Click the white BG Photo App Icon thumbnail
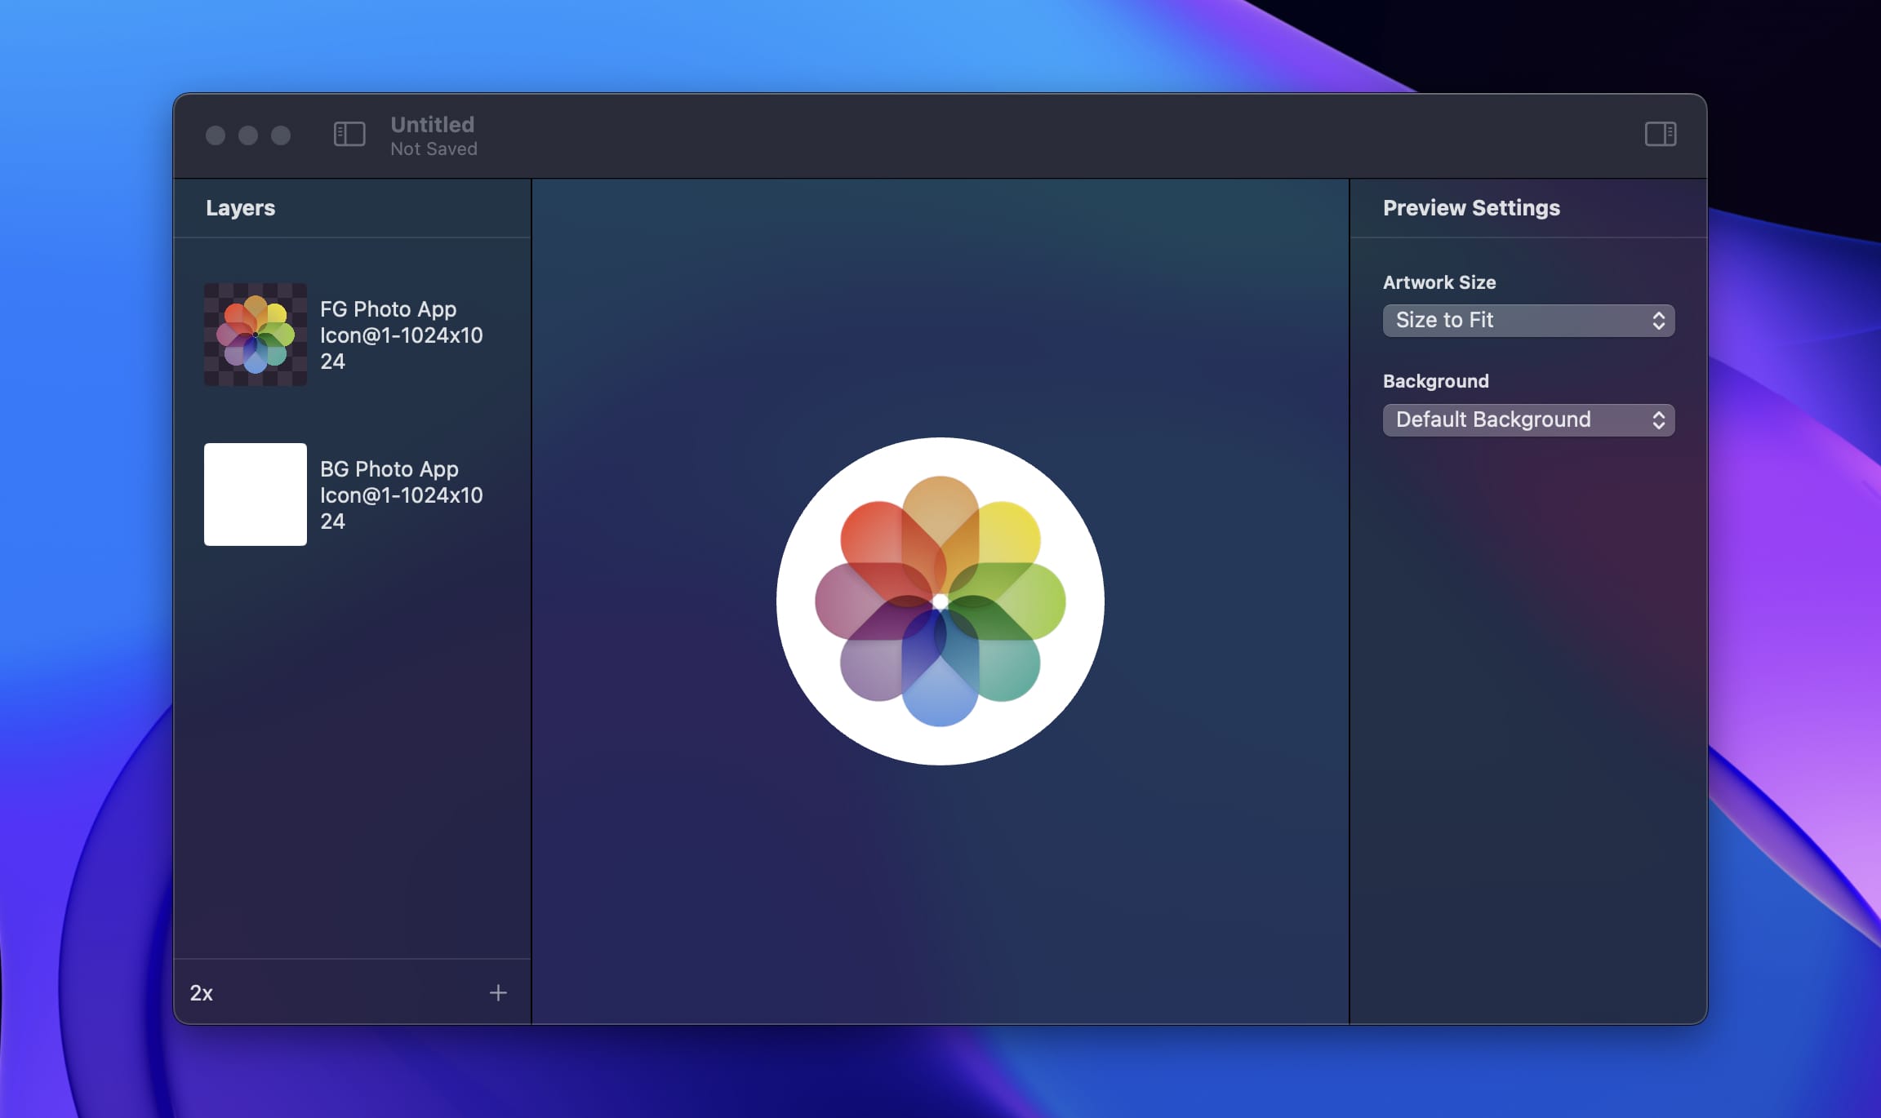 pyautogui.click(x=254, y=495)
